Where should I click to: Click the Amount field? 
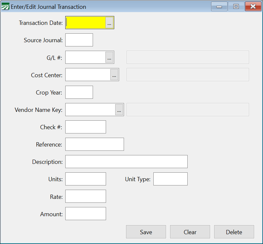pos(85,214)
